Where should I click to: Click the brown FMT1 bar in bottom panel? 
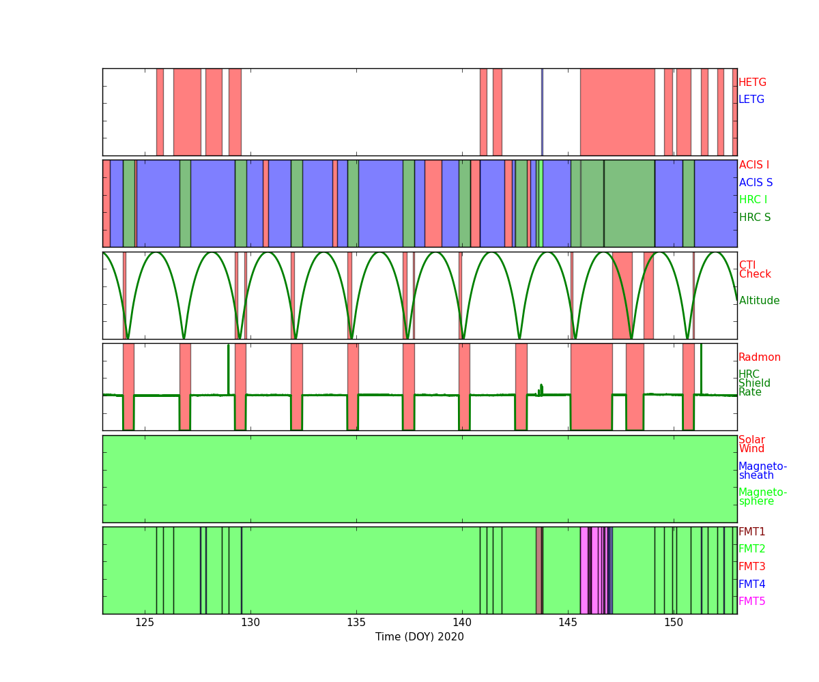click(538, 570)
